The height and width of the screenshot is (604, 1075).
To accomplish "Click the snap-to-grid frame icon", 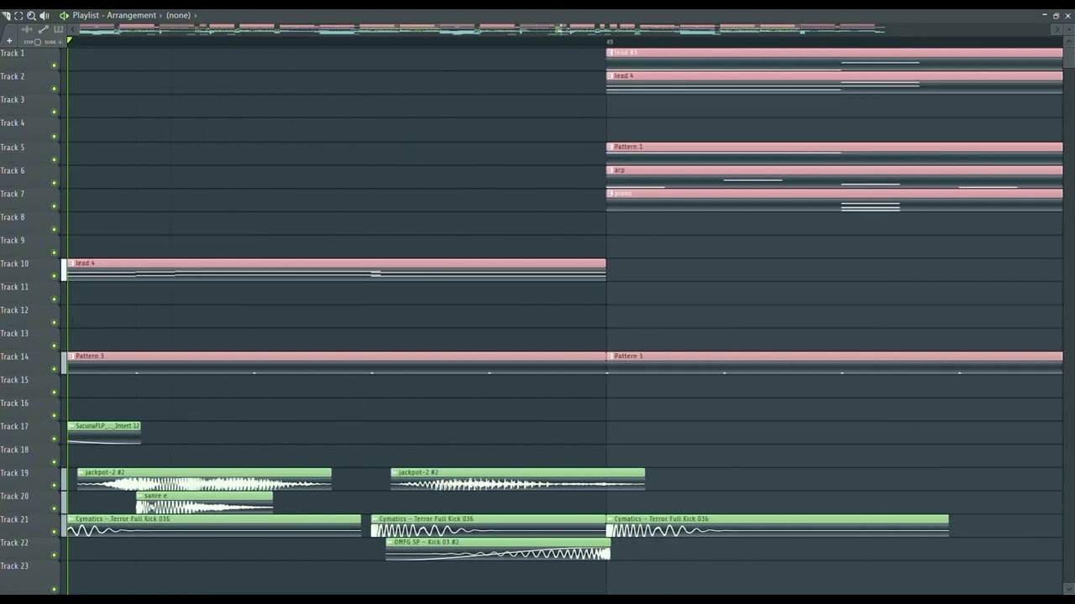I will (x=18, y=15).
